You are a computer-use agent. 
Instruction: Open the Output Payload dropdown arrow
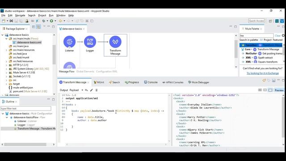tap(82, 90)
